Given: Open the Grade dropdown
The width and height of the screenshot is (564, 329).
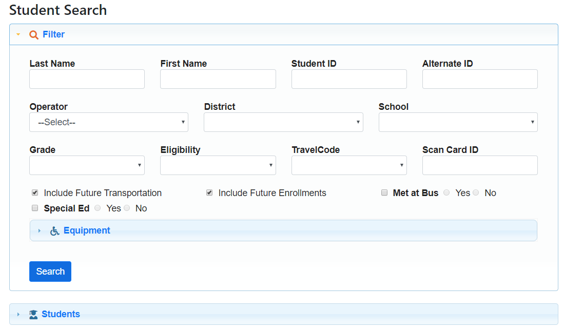Looking at the screenshot, I should click(x=87, y=165).
